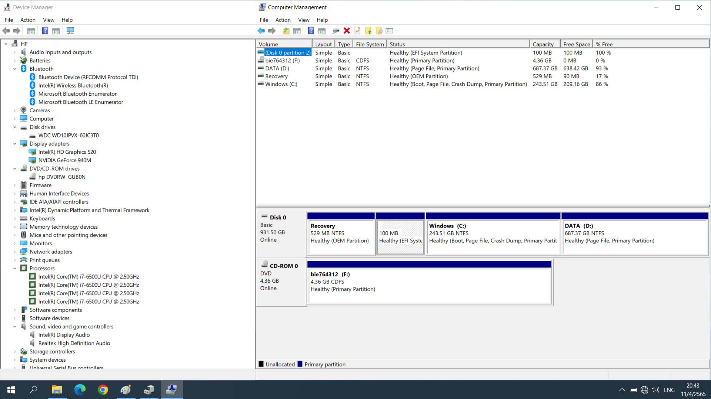Click the Disk 0 label box
Screen dimensions: 711x399
(281, 233)
